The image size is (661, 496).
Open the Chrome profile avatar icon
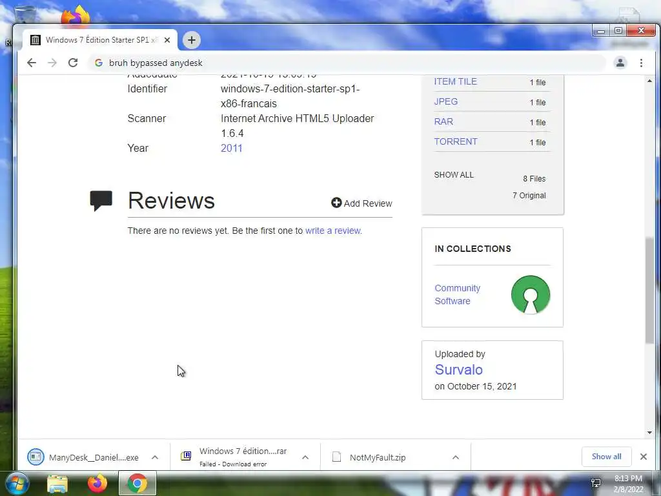[x=620, y=63]
